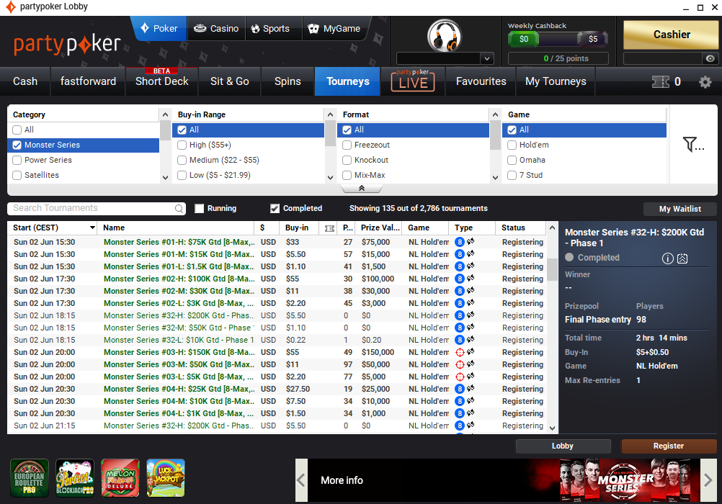
Task: Launch the Melon Deluxe game icon
Action: click(x=120, y=478)
